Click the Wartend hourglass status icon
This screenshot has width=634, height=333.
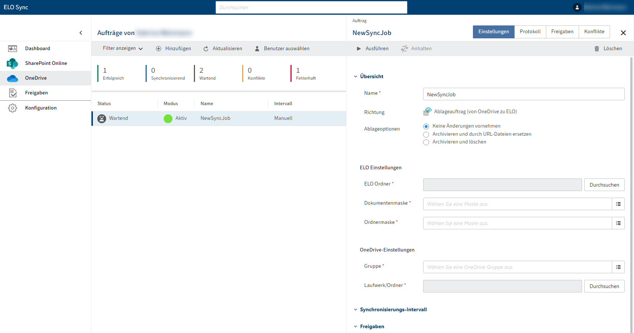(x=102, y=118)
